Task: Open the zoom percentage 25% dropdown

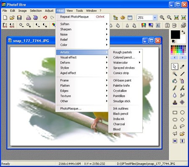Action: click(155, 18)
